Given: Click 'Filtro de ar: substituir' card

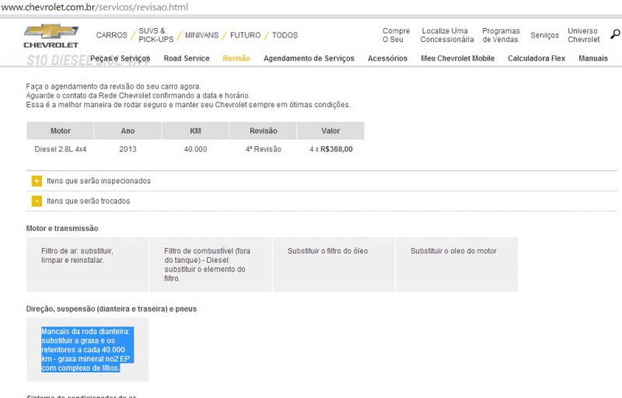Looking at the screenshot, I should click(88, 264).
